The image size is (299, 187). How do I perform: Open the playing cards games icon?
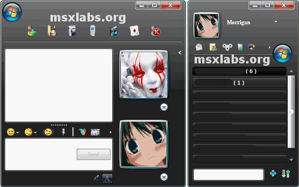[135, 31]
